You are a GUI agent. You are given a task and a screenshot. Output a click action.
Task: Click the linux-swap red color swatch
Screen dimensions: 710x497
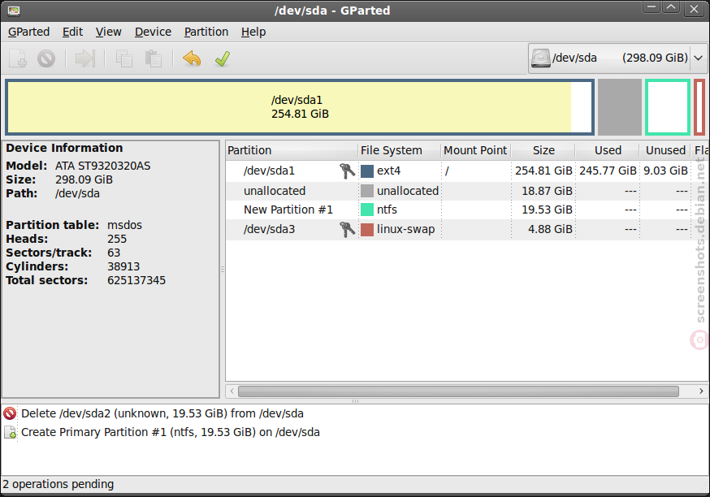coord(367,230)
